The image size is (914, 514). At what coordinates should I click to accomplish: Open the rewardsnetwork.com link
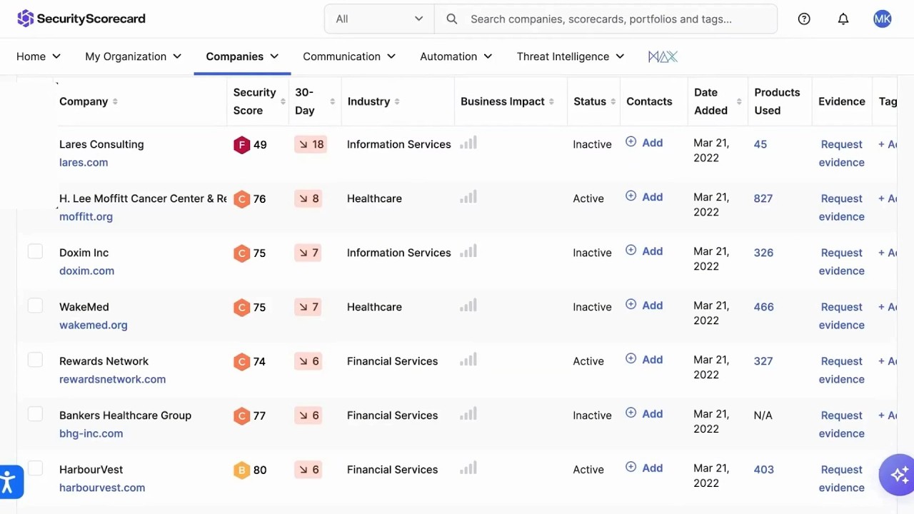[x=112, y=380]
